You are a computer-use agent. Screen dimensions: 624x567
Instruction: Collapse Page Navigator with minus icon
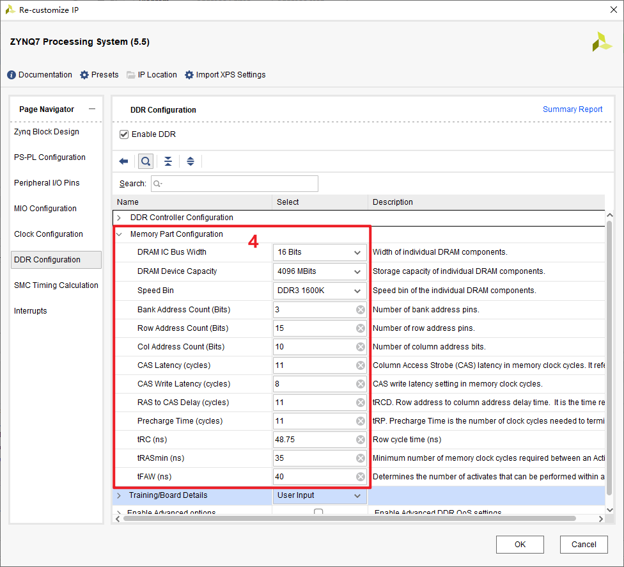[92, 109]
